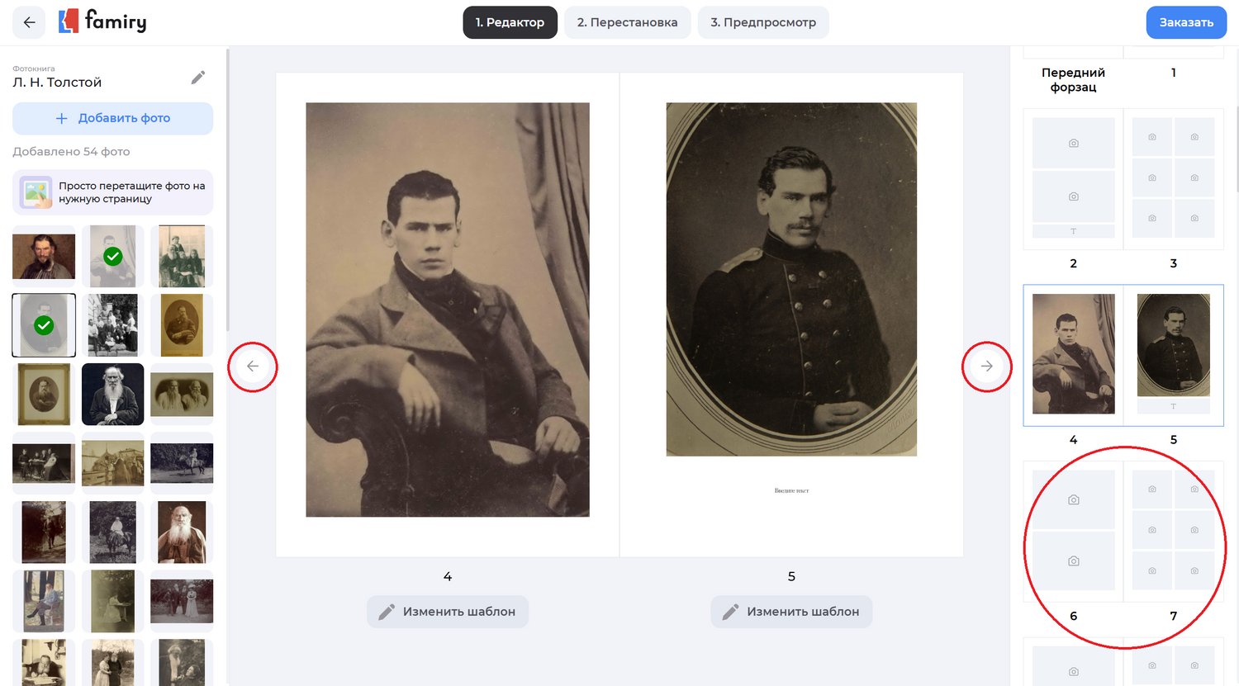This screenshot has width=1239, height=686.
Task: Click text placeholder under page 5 thumbnail
Action: [x=1173, y=406]
